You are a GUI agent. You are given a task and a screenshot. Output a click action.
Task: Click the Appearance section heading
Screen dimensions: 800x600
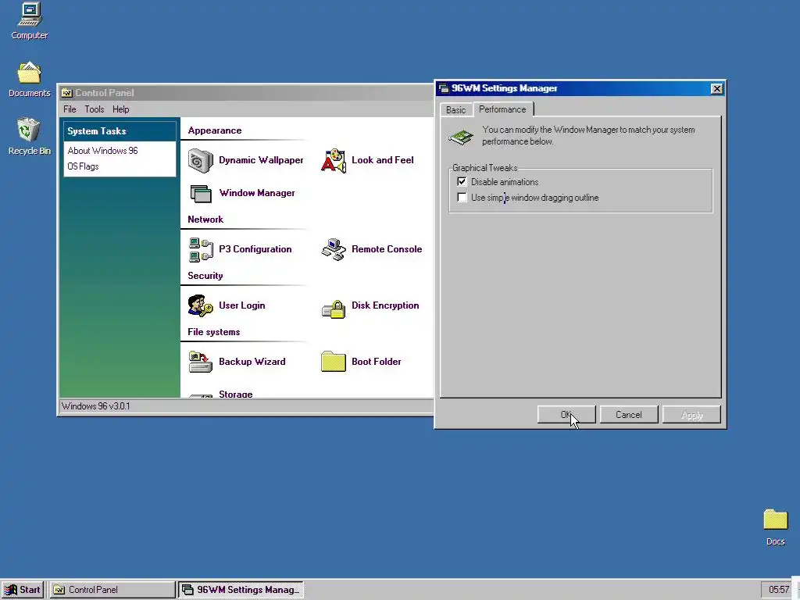coord(215,130)
